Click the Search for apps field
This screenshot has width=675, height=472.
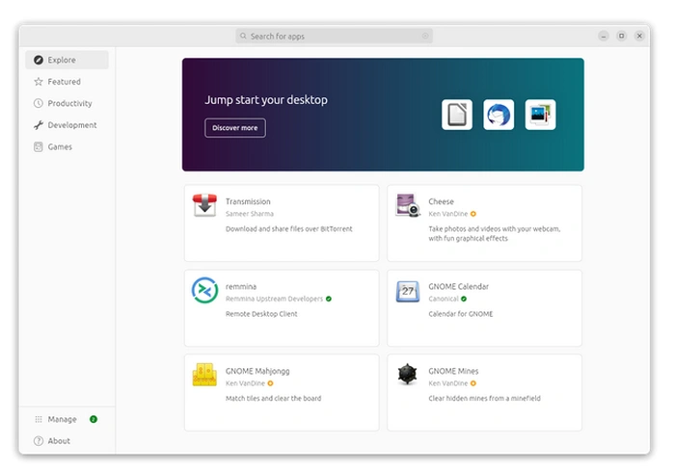click(334, 36)
